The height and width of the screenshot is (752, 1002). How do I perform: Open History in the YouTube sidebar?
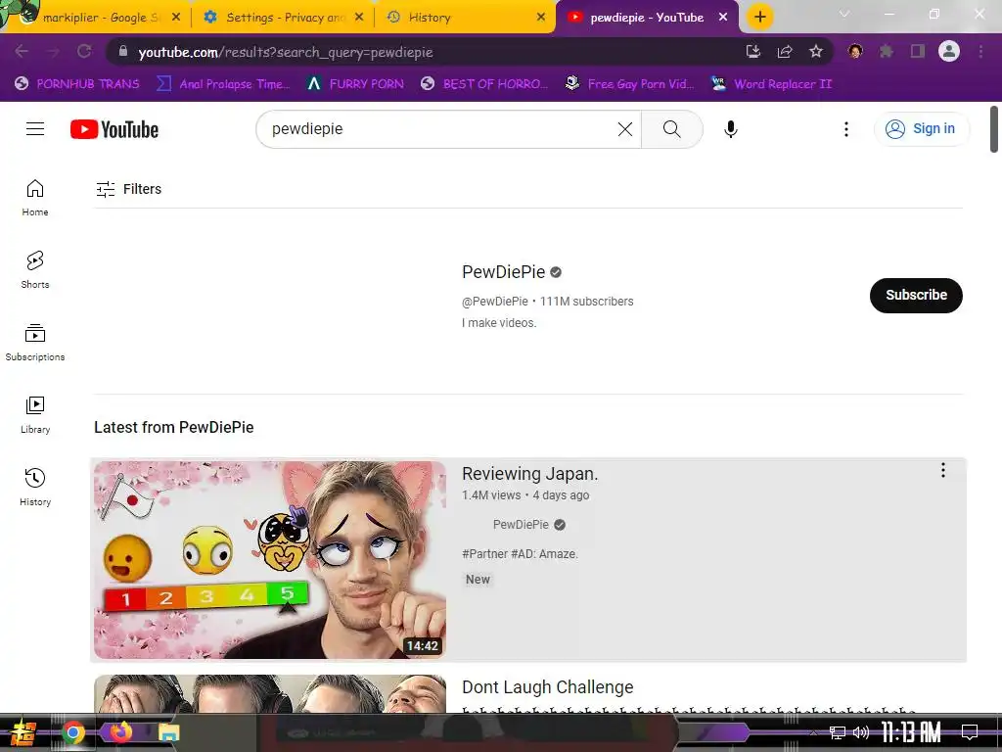35,488
